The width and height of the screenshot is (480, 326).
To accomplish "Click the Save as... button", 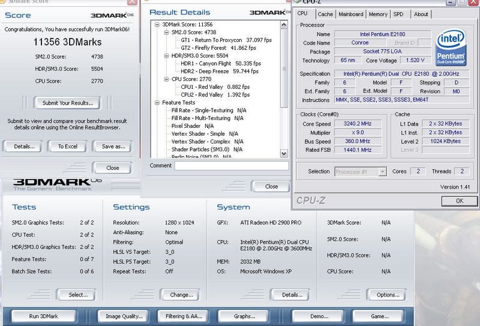I will coord(113,146).
